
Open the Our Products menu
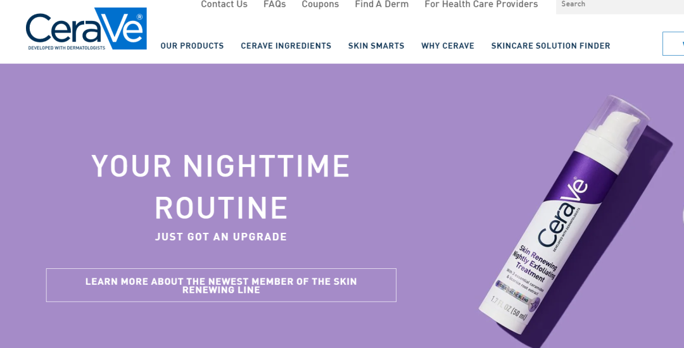point(192,46)
